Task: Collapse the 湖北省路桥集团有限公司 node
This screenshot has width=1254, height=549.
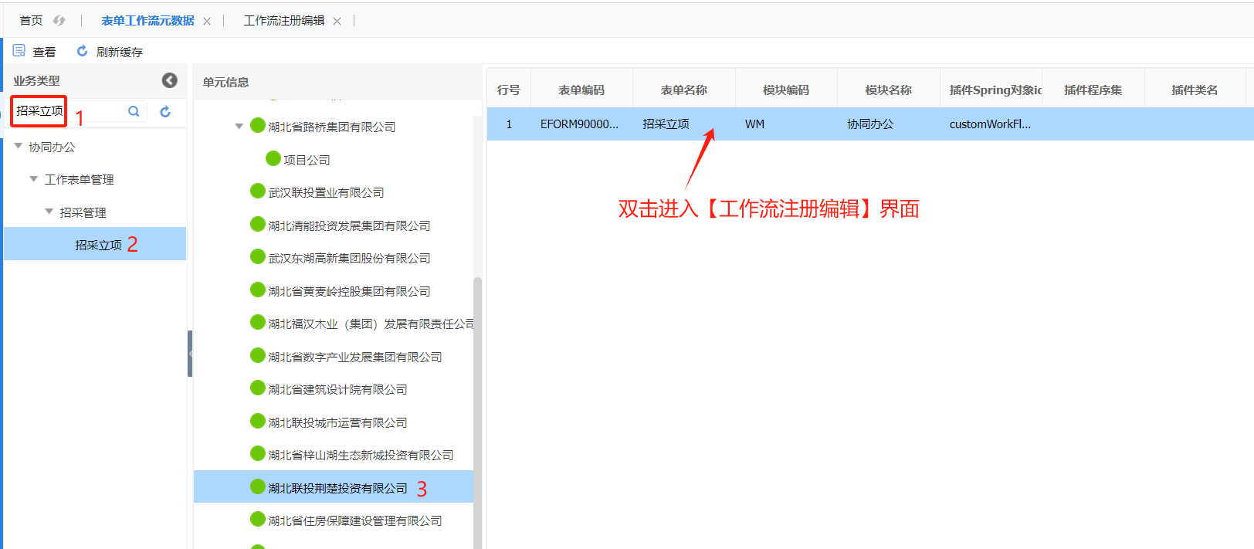Action: click(239, 126)
